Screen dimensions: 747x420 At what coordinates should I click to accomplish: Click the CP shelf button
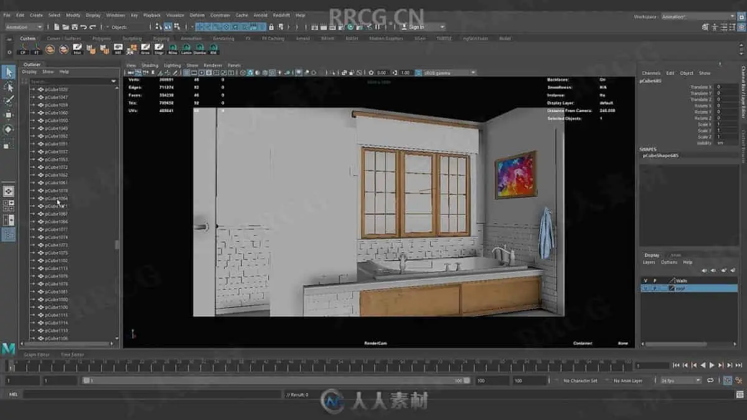point(23,49)
